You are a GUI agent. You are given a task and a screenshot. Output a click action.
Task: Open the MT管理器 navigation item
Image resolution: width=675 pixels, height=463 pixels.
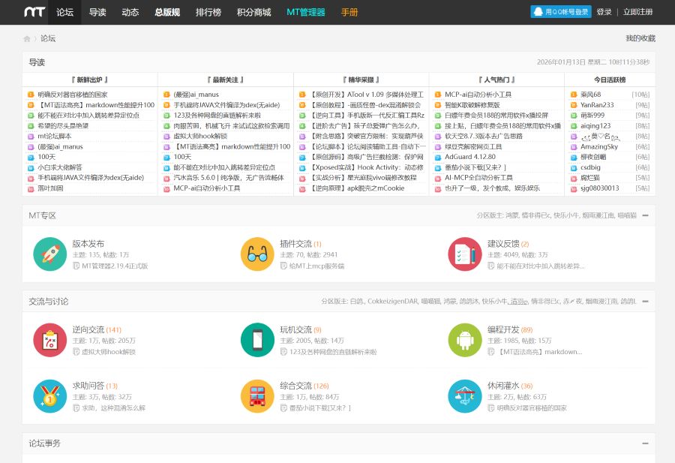(305, 12)
